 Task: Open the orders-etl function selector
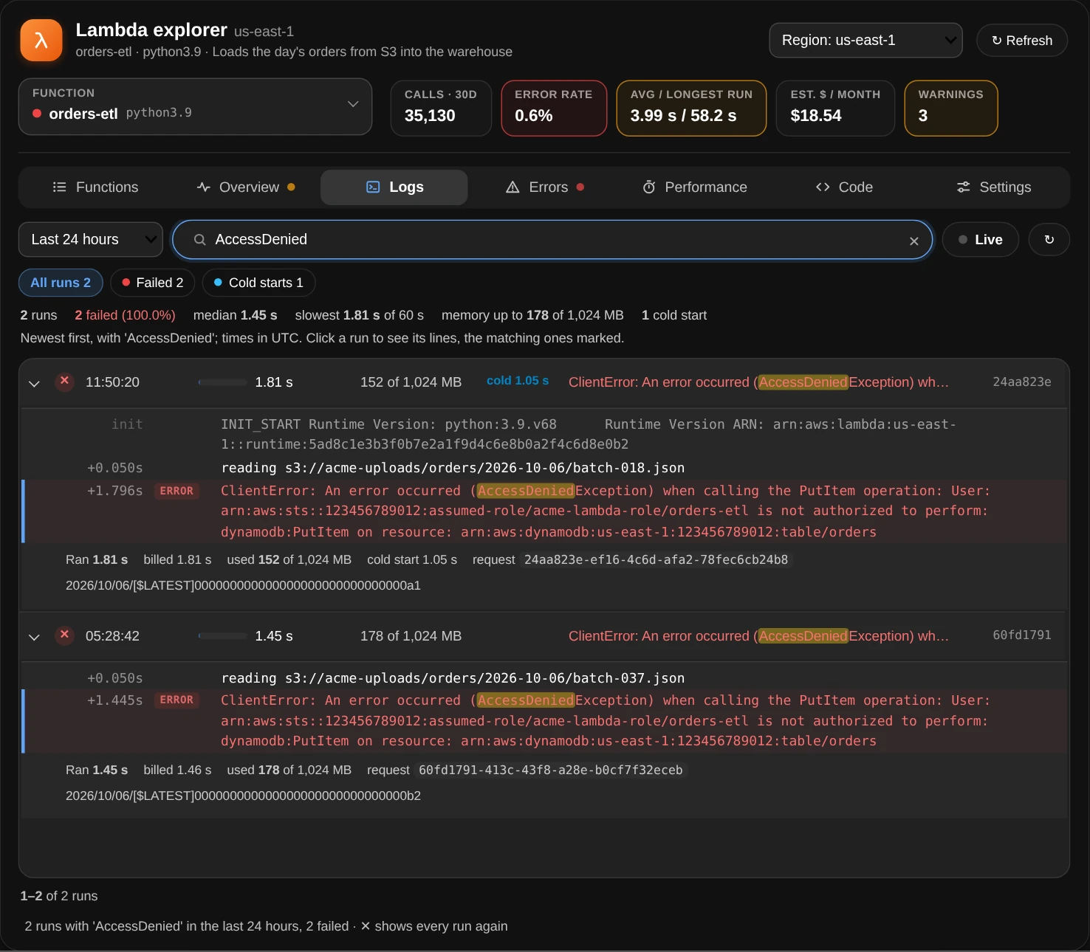(x=195, y=107)
